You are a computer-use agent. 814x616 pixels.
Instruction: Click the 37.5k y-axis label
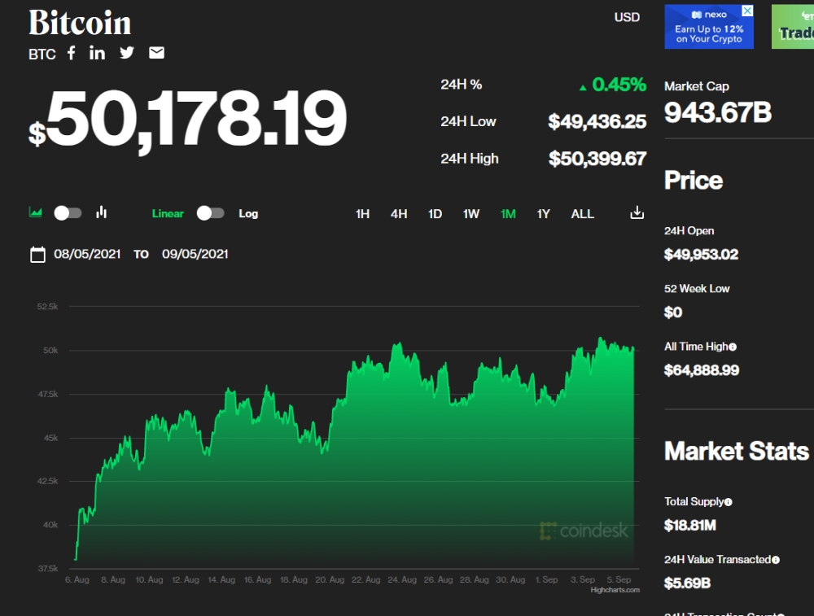pyautogui.click(x=48, y=569)
